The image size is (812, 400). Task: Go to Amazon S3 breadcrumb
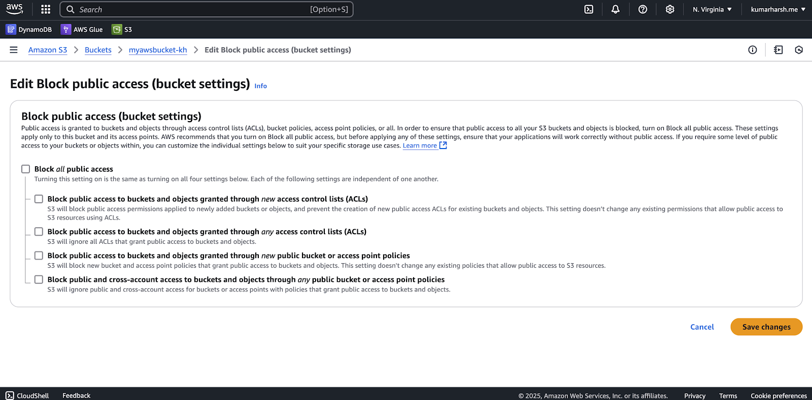click(x=48, y=50)
